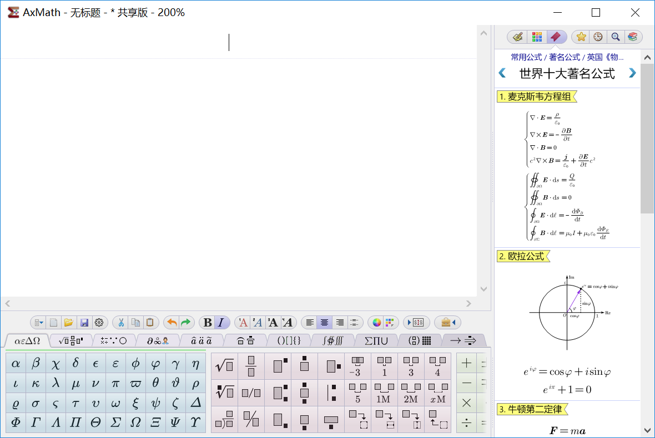655x438 pixels.
Task: Copy selection using copy icon
Action: point(136,323)
